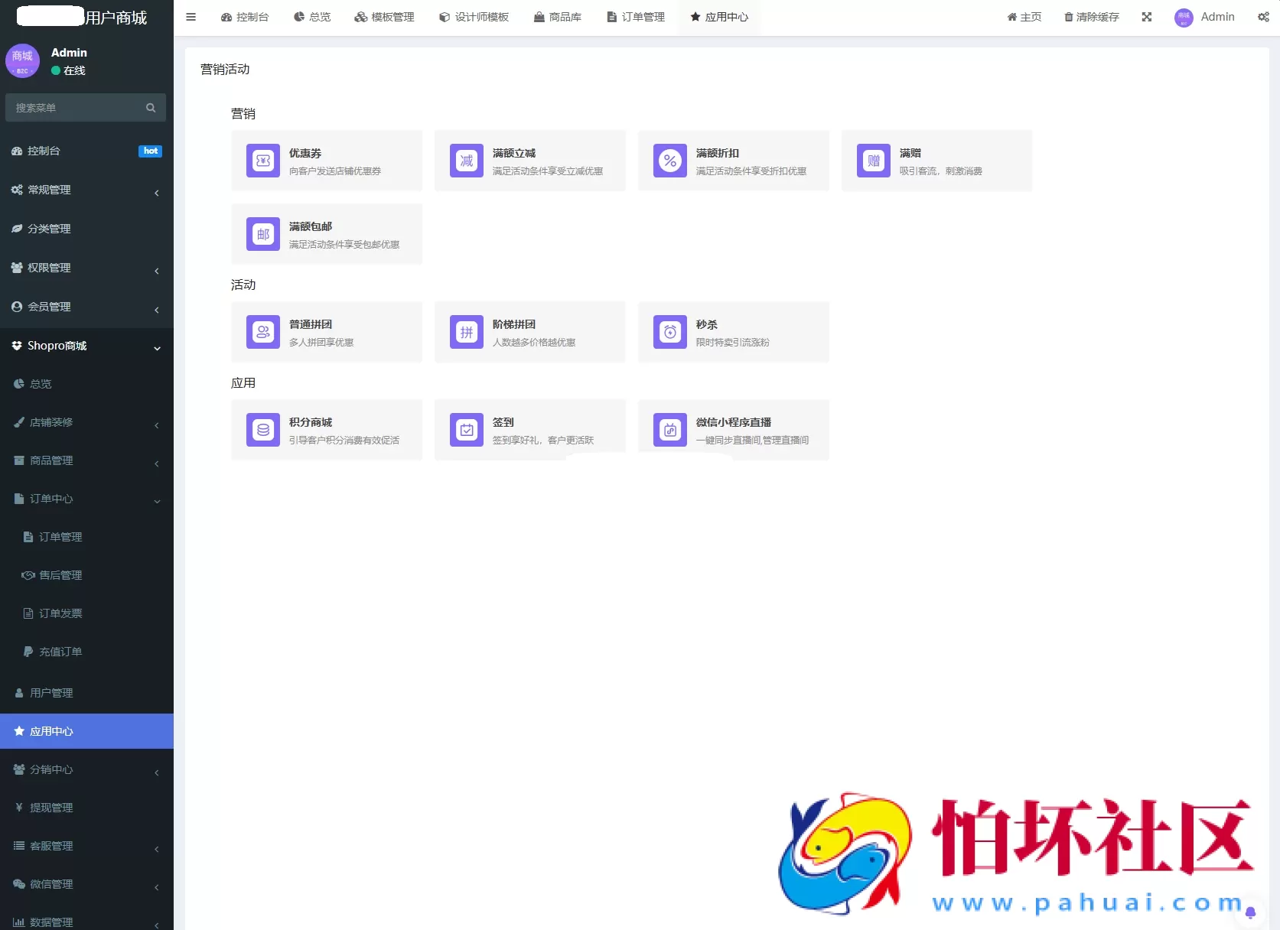Select the 秒杀 flash sale icon

tap(669, 332)
